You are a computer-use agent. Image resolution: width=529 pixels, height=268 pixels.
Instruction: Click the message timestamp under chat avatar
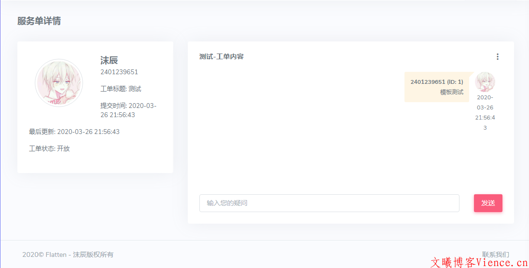click(x=485, y=112)
